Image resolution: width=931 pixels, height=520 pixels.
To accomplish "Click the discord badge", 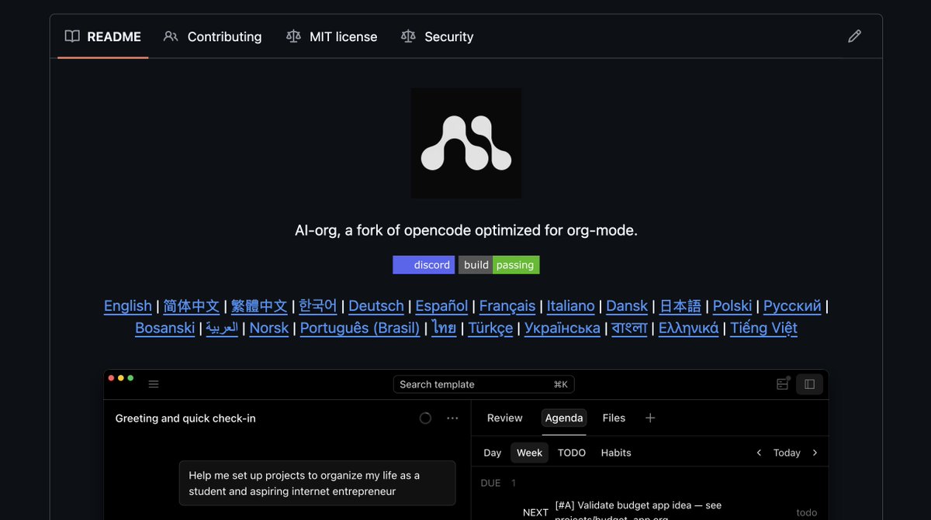I will tap(424, 265).
